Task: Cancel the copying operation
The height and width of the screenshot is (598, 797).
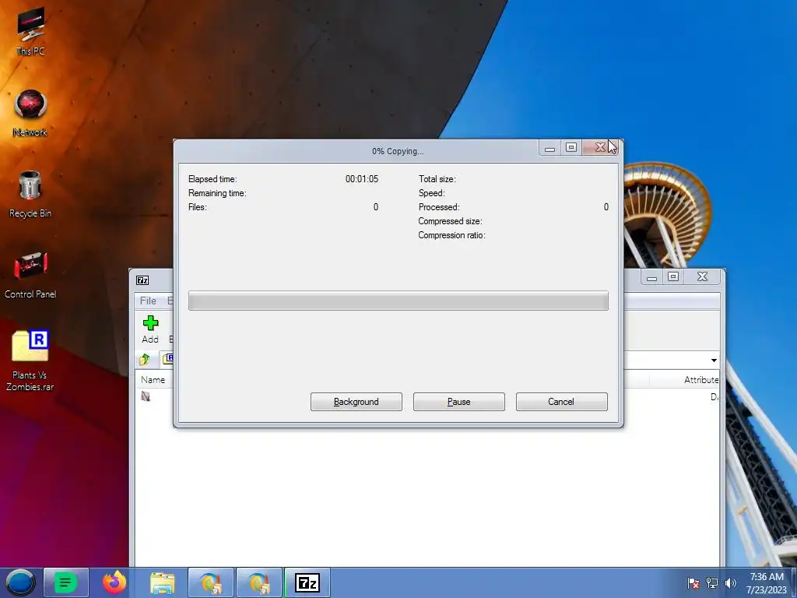Action: point(561,402)
